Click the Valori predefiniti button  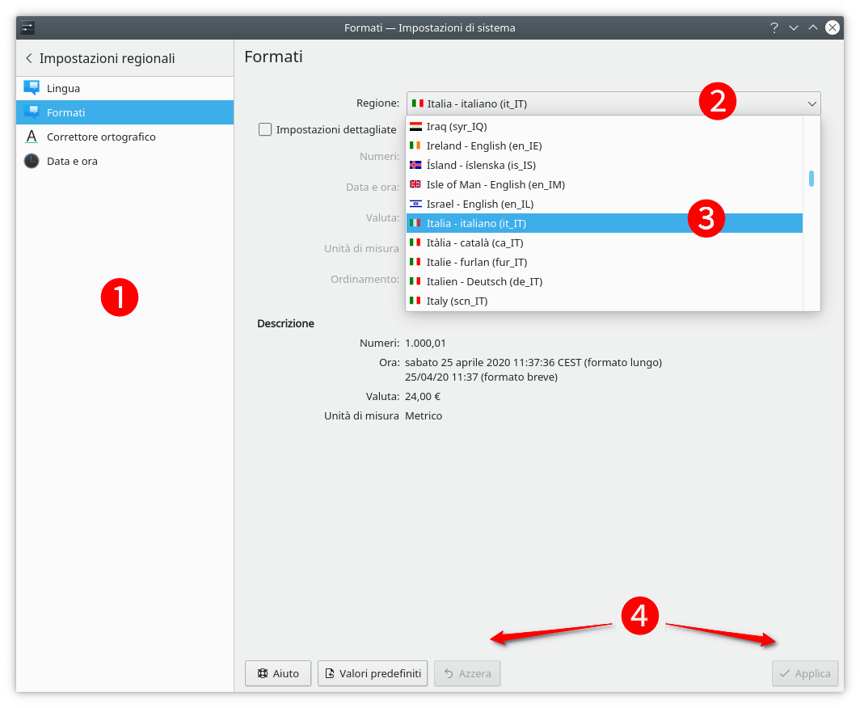pos(373,673)
